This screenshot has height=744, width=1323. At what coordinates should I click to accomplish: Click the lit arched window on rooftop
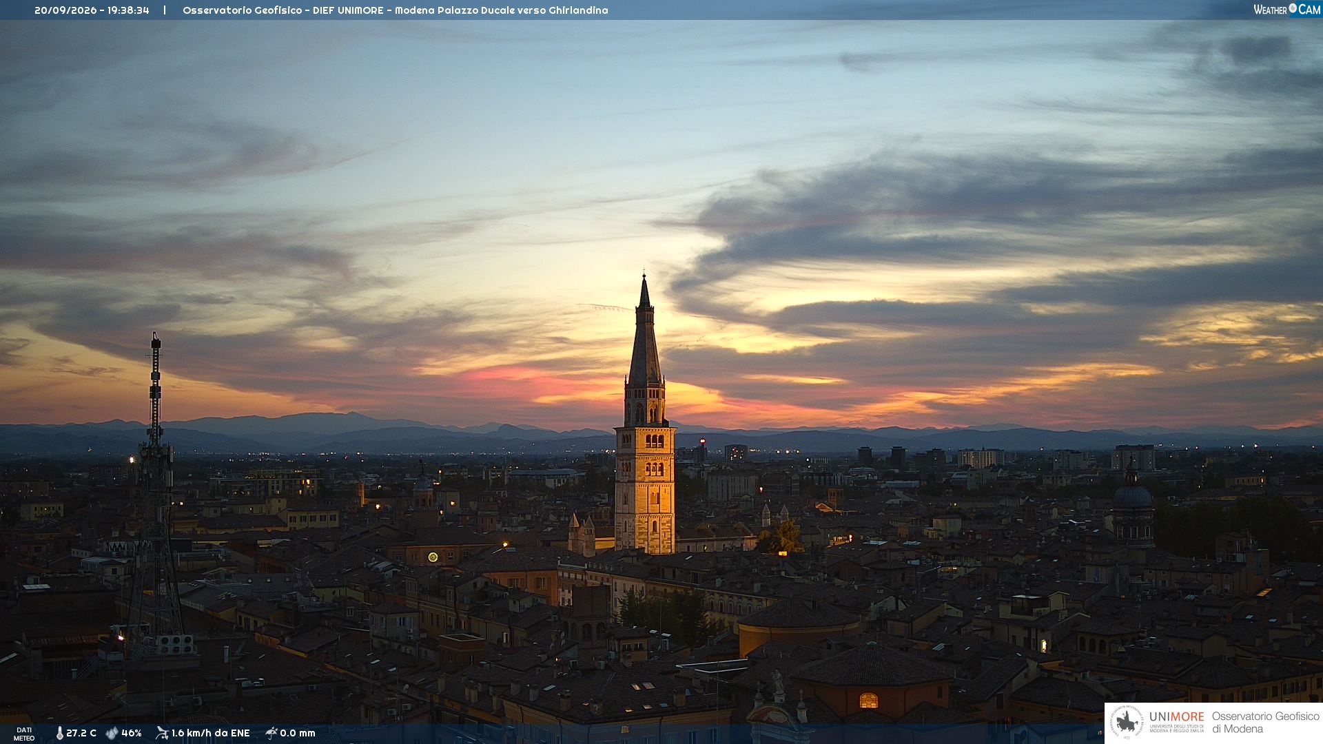point(868,701)
